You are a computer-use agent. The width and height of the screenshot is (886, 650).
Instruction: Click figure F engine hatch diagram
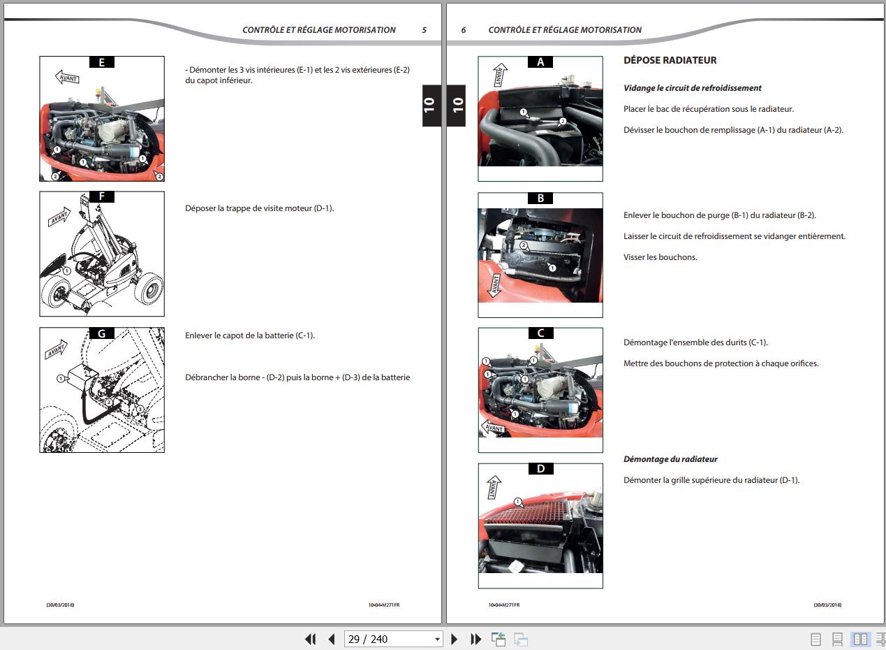(102, 254)
